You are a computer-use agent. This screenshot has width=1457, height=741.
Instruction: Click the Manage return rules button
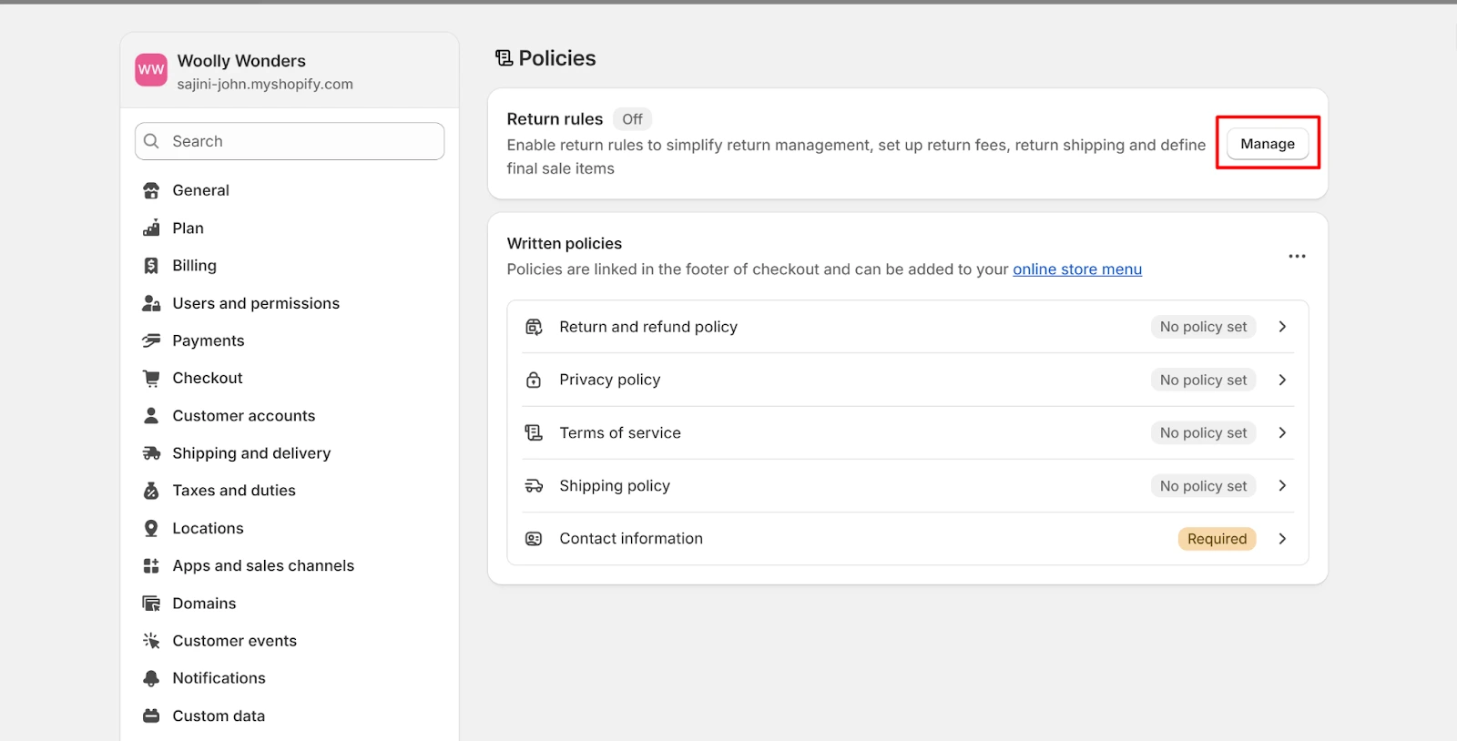pos(1268,144)
